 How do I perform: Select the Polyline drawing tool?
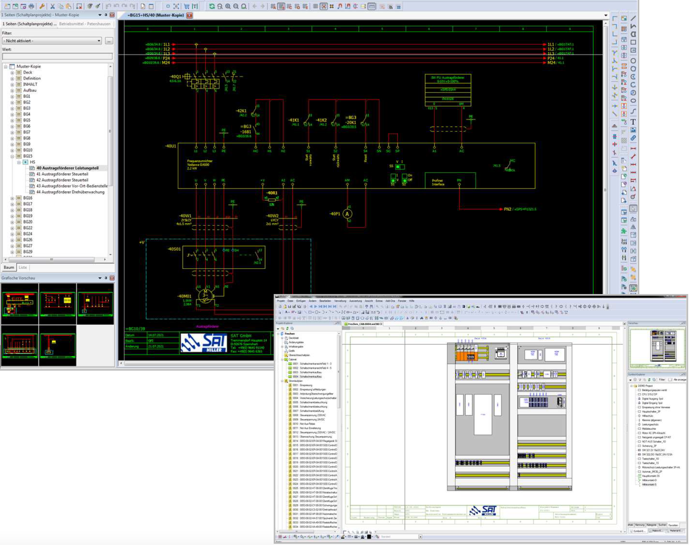click(x=633, y=26)
